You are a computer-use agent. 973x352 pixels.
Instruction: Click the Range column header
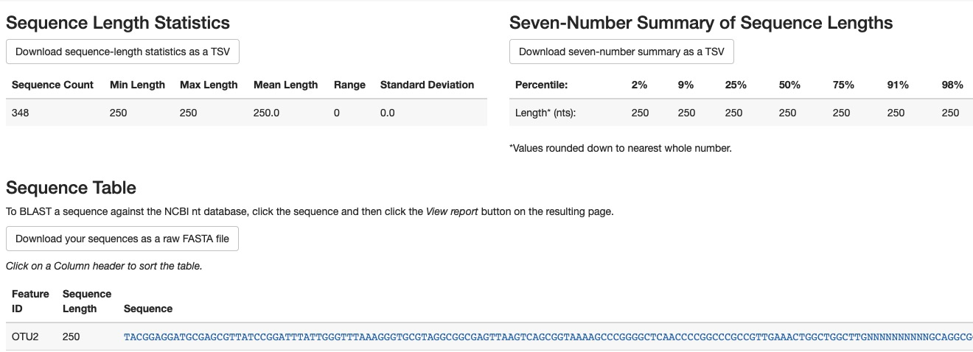[349, 85]
